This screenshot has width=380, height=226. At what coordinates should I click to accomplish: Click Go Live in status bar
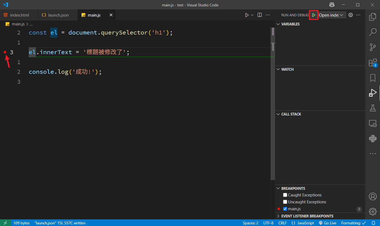(x=328, y=223)
